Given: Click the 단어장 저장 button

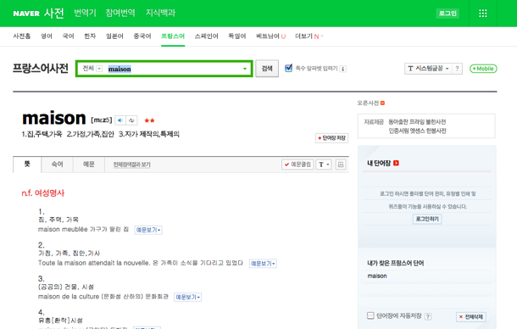Looking at the screenshot, I should coord(331,138).
